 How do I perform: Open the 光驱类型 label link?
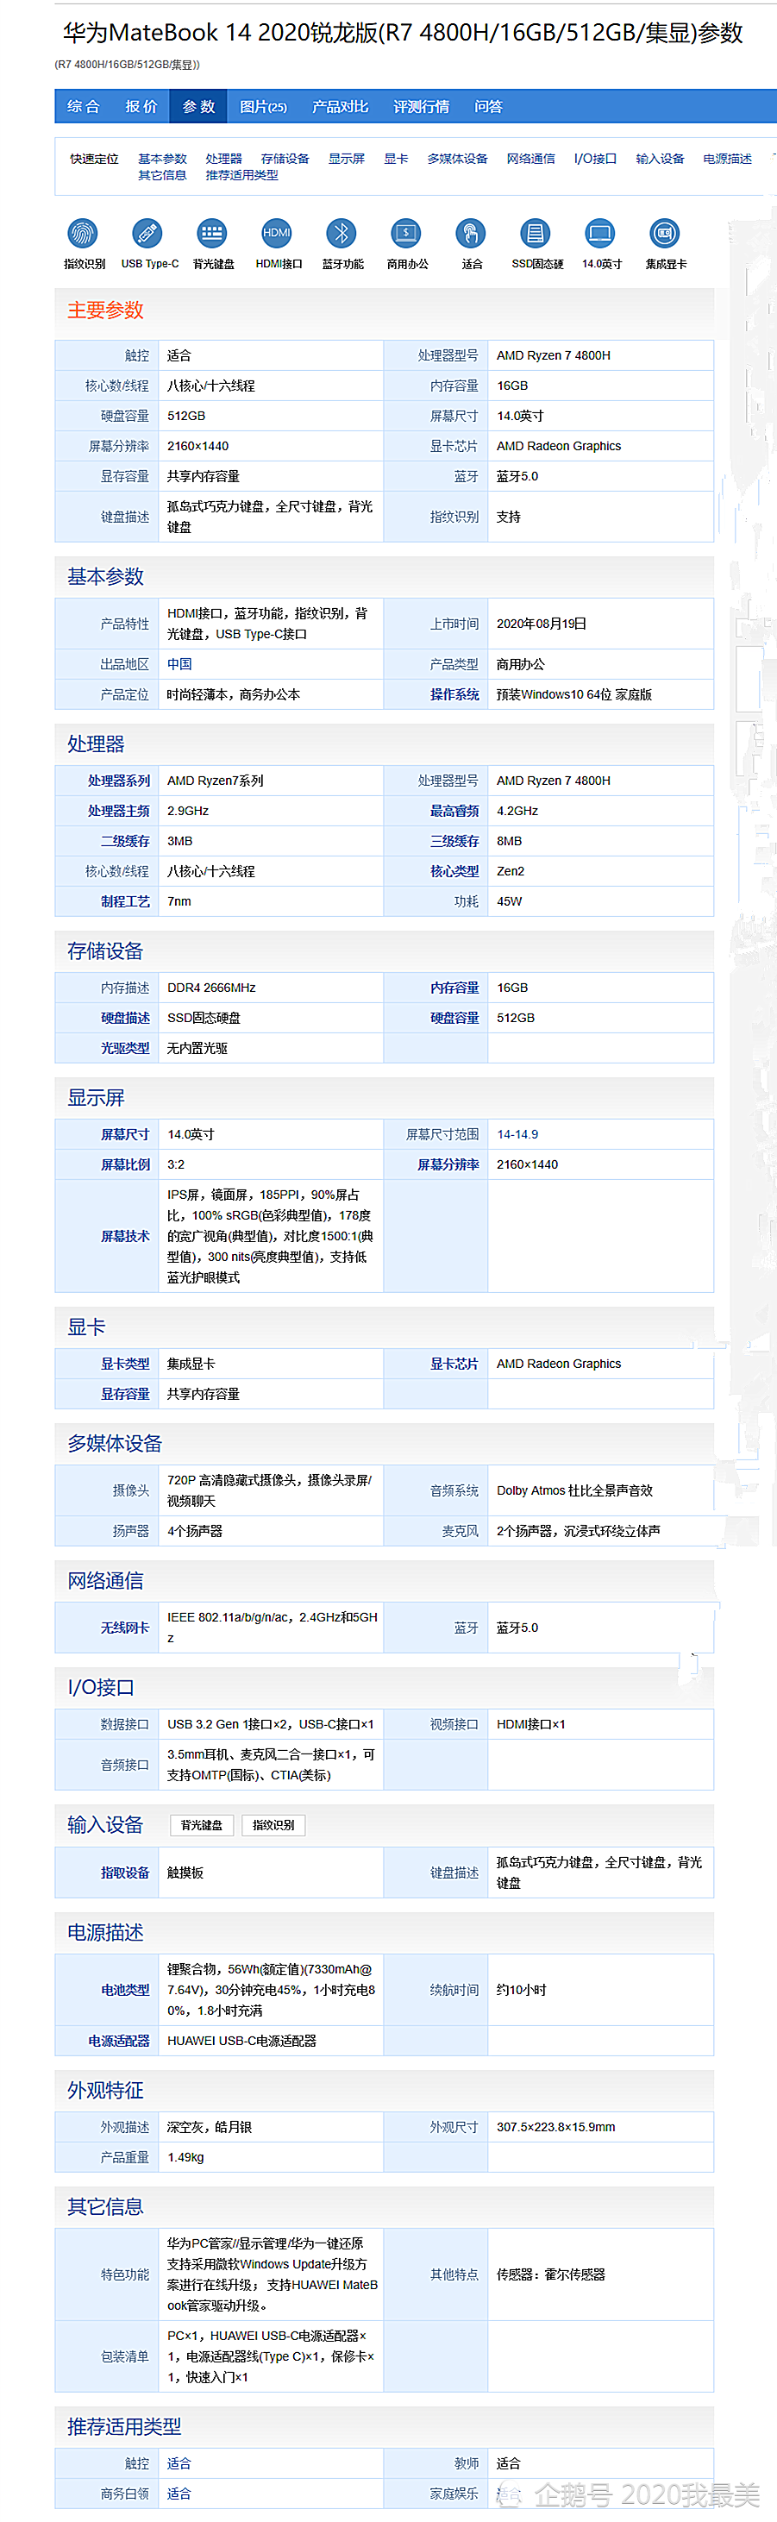click(x=125, y=1049)
